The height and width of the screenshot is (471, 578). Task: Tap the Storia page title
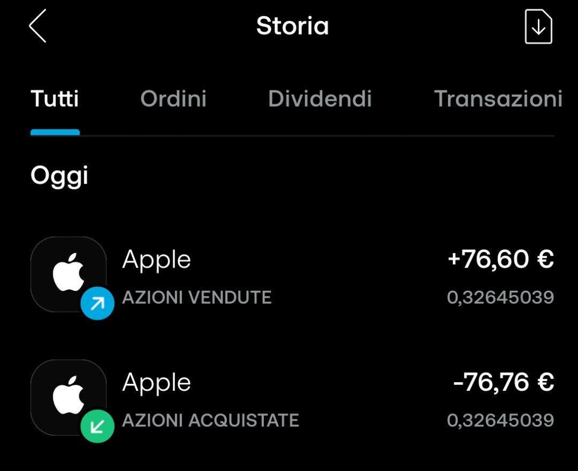coord(292,26)
